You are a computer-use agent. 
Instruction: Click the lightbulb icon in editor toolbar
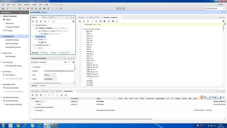pos(117,21)
